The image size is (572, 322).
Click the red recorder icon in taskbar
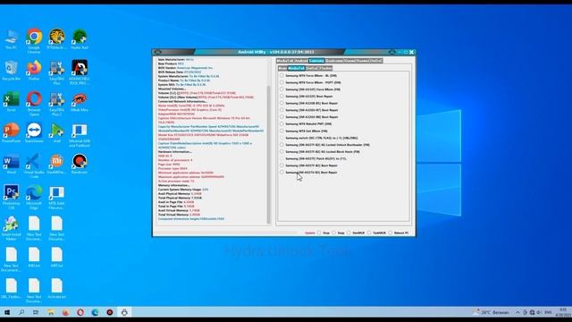109,312
